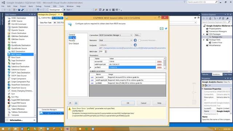This screenshot has width=233, height=131.
Task: Open the File menu
Action: coord(3,6)
